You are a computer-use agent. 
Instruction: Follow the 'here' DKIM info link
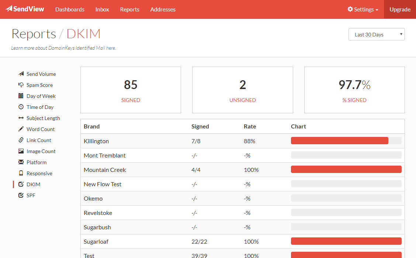click(x=111, y=48)
